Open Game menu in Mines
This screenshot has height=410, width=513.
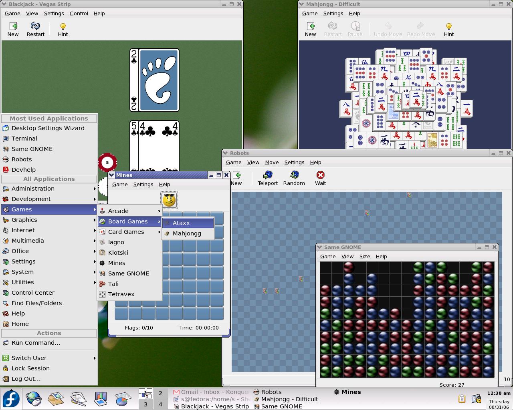pyautogui.click(x=120, y=184)
